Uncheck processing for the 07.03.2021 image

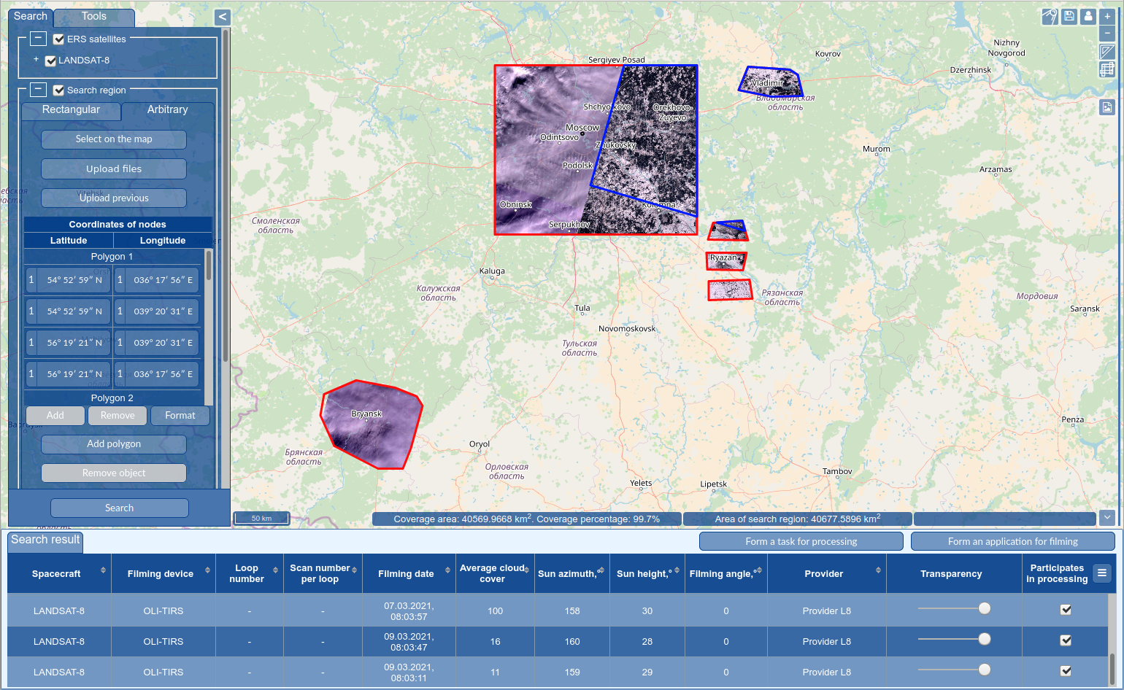click(x=1066, y=610)
